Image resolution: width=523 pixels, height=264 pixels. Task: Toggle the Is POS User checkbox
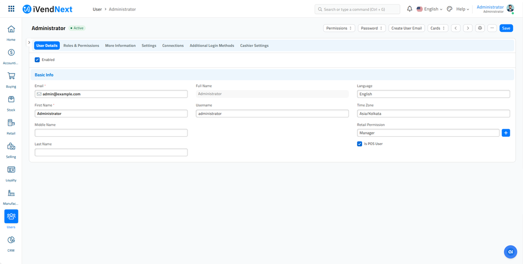click(x=360, y=143)
